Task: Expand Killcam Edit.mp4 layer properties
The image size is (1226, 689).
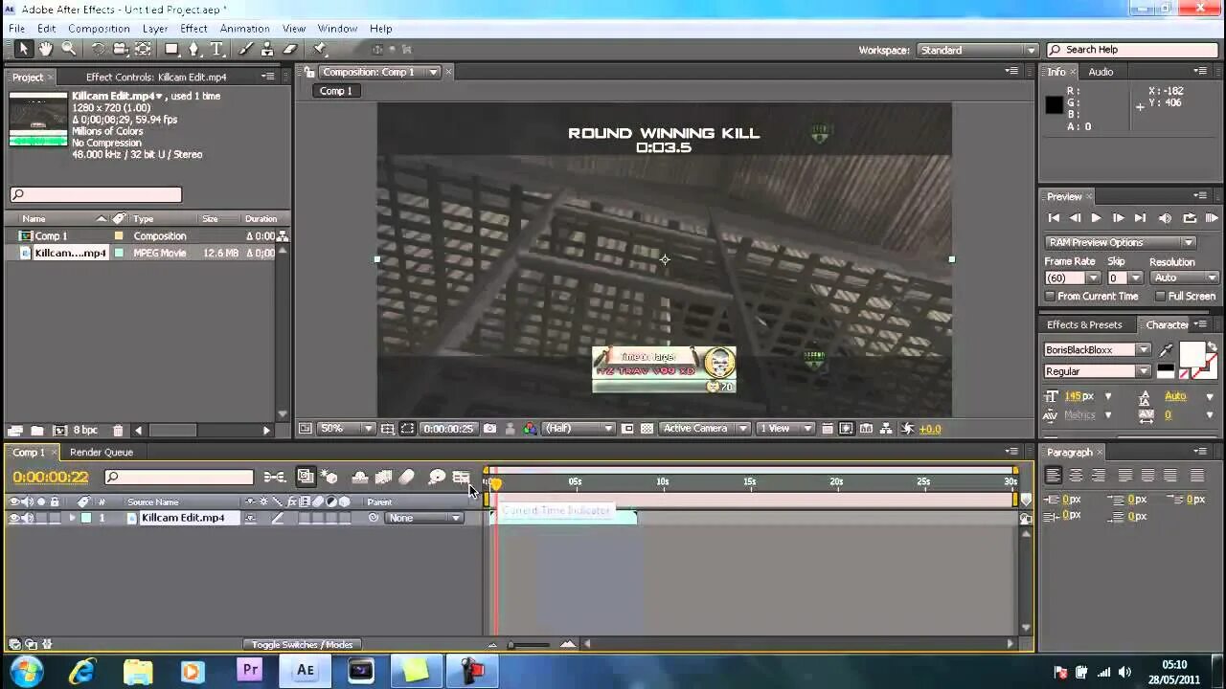Action: click(x=71, y=518)
